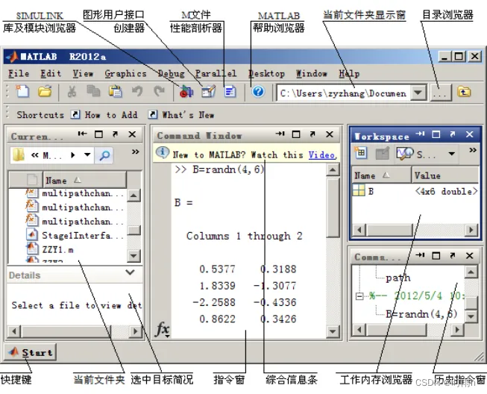Show more Workspace toolbar options
The height and width of the screenshot is (394, 487).
point(473,151)
